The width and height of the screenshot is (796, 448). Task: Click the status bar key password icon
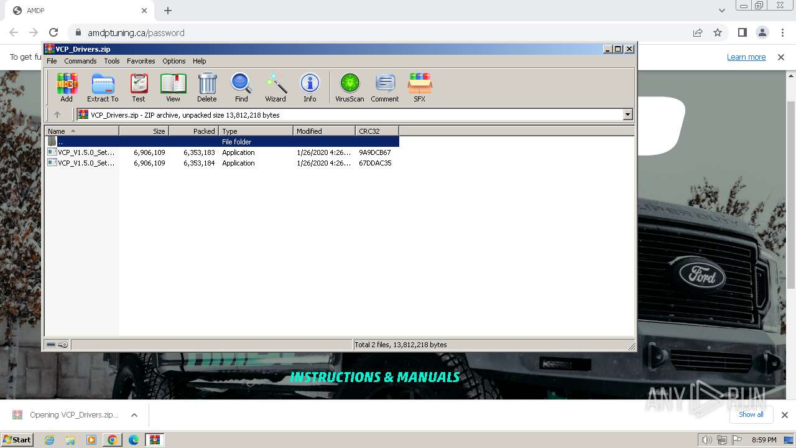pyautogui.click(x=63, y=345)
